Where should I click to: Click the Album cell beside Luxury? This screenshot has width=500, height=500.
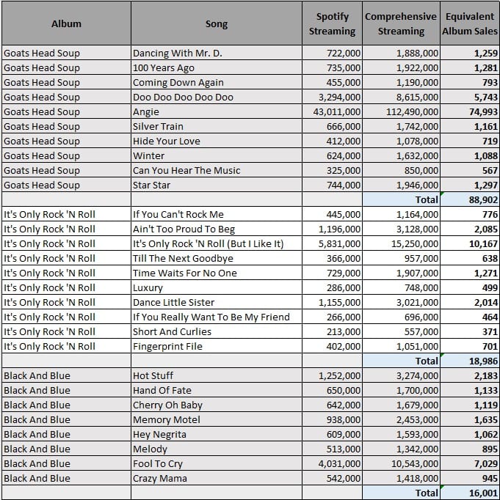coord(66,287)
